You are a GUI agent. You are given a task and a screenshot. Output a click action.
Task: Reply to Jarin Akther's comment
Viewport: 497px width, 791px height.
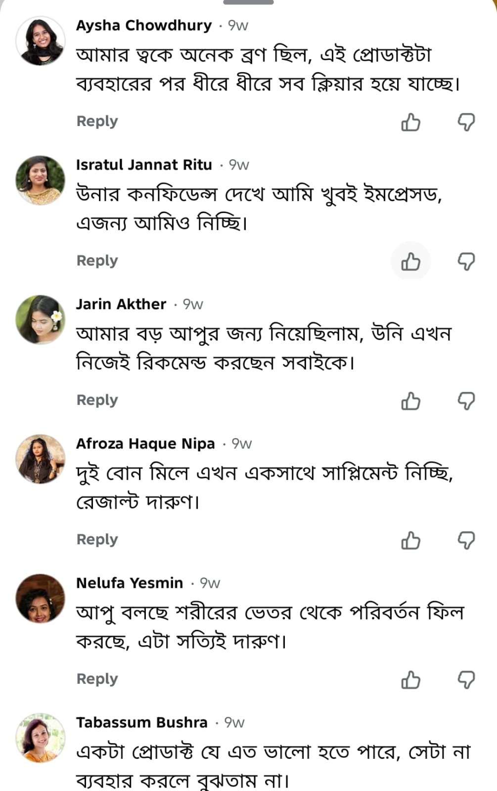(x=97, y=400)
